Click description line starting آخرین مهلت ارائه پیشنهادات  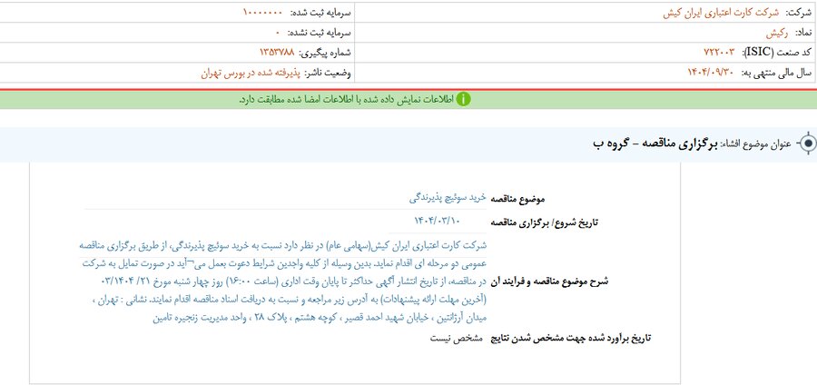point(289,300)
